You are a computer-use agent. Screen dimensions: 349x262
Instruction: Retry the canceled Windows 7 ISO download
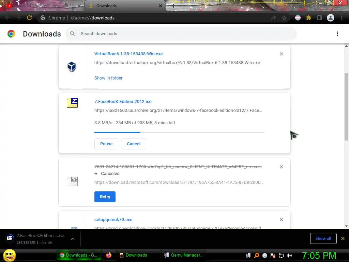[105, 197]
